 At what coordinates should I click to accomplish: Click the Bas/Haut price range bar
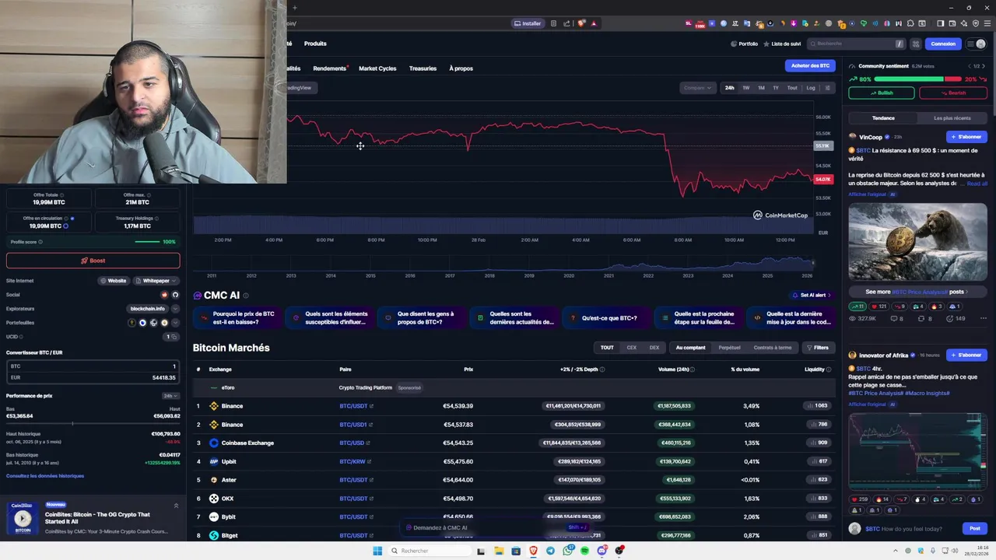pos(93,424)
